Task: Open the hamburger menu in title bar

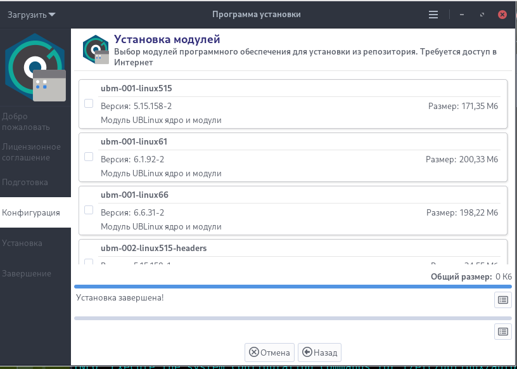Action: (433, 15)
